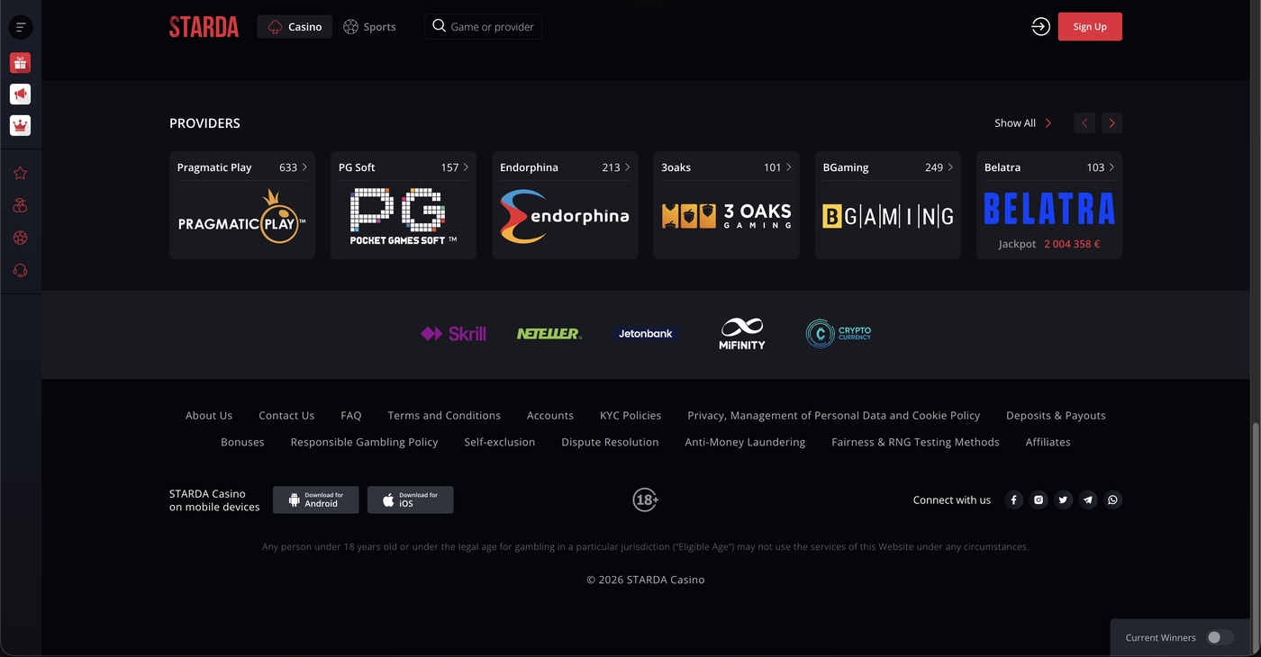This screenshot has height=657, width=1261.
Task: Toggle the Current Winners switch
Action: pyautogui.click(x=1220, y=638)
